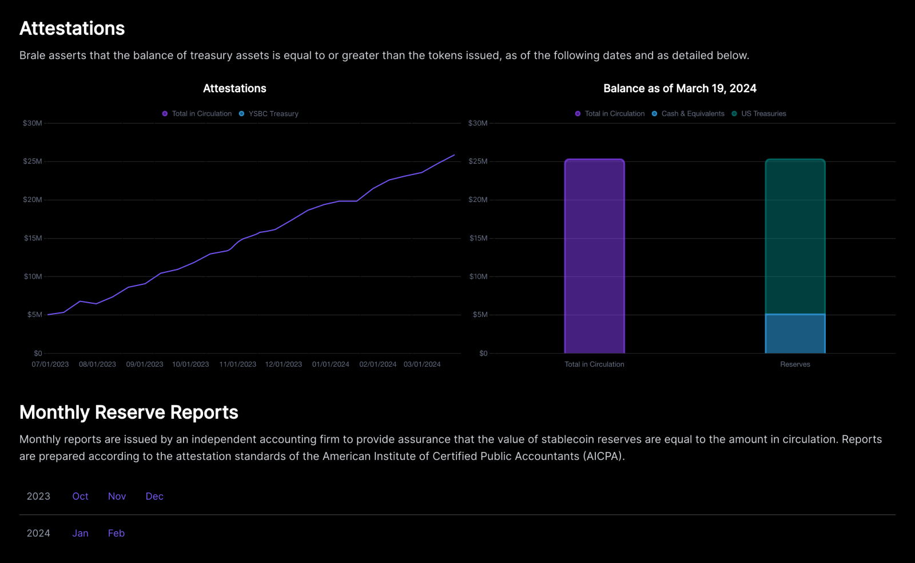Click the blue Cash & Equivalents bar segment
This screenshot has height=563, width=915.
pos(795,334)
